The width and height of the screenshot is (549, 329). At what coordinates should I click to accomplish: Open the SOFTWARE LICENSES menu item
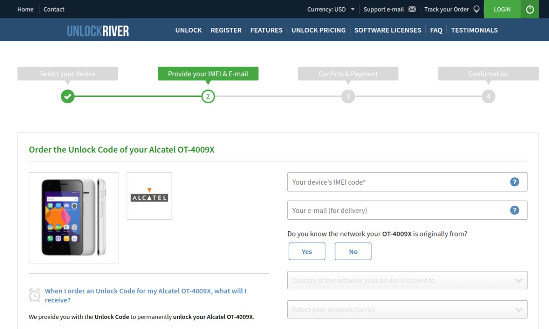(388, 30)
